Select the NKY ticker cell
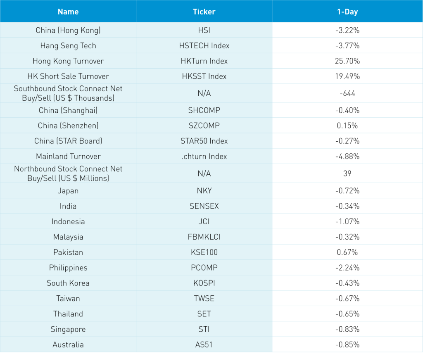 tap(204, 191)
